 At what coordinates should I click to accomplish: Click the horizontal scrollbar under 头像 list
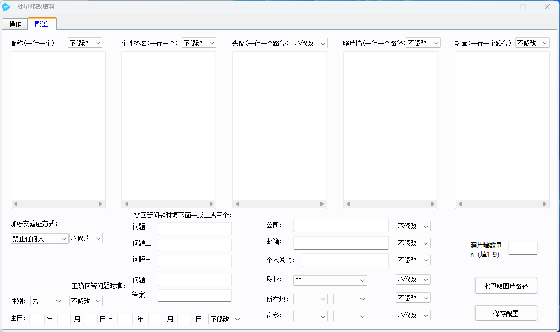[x=279, y=204]
